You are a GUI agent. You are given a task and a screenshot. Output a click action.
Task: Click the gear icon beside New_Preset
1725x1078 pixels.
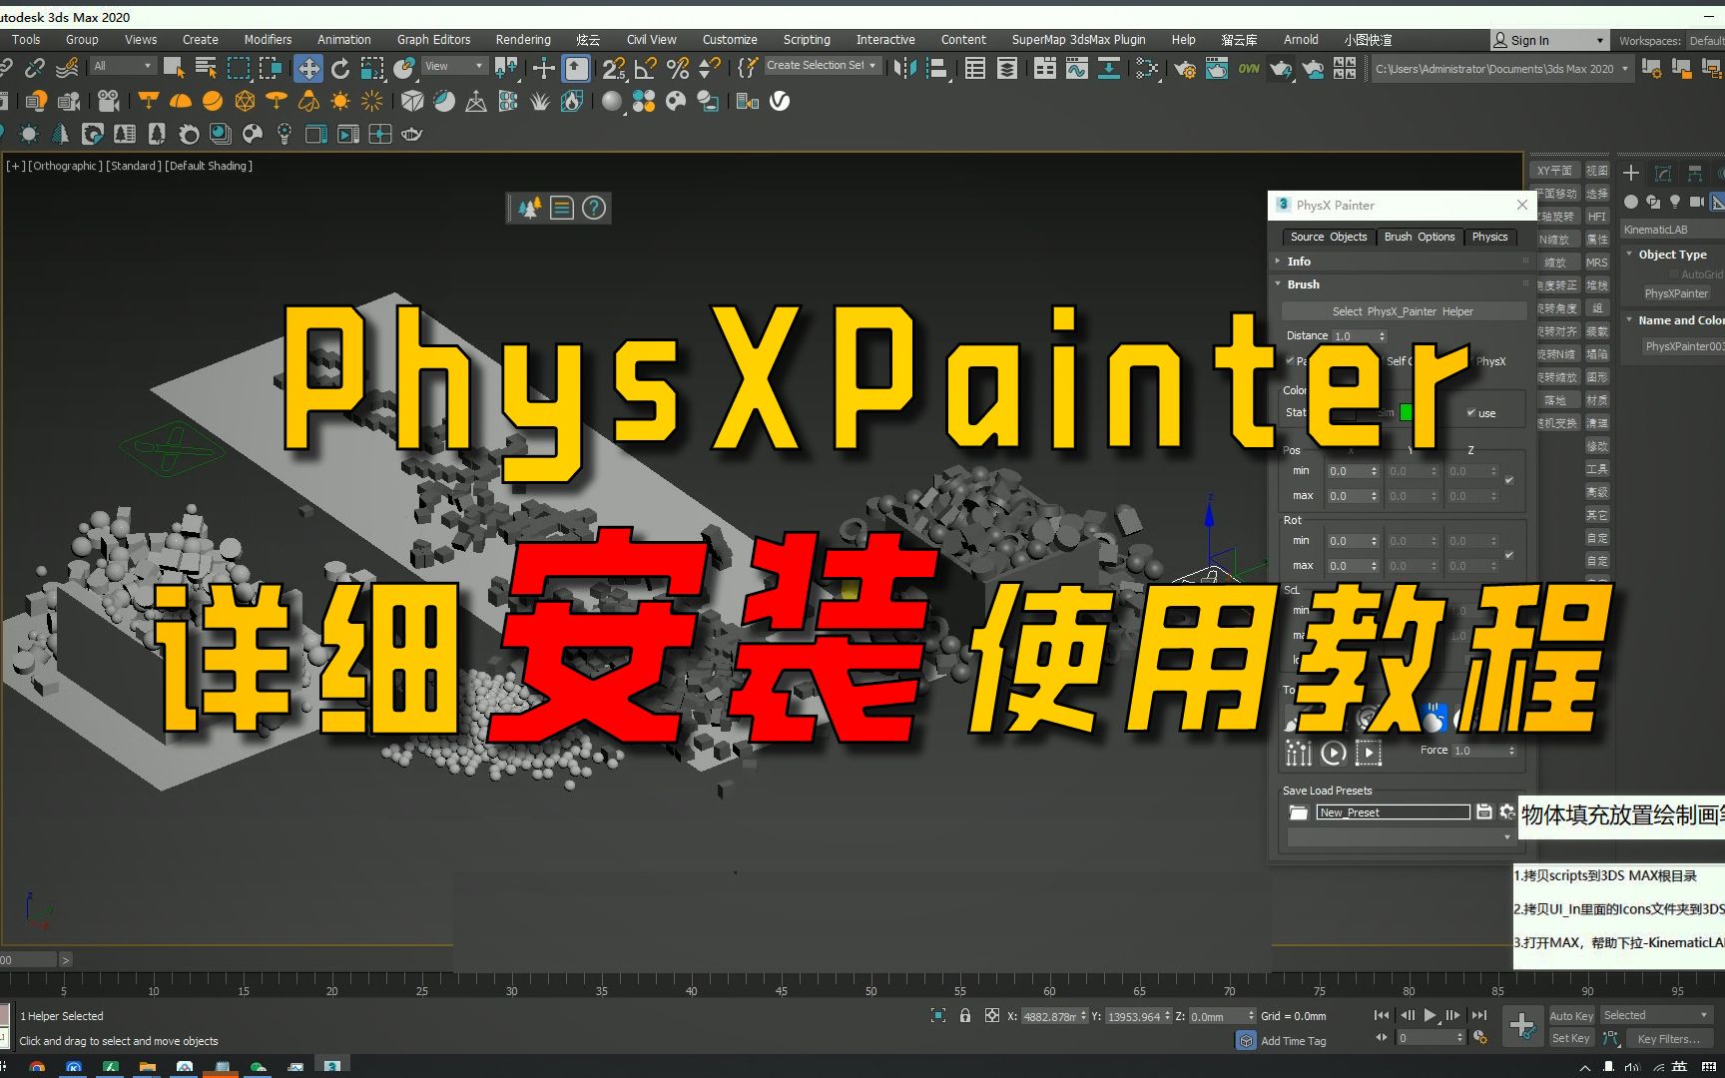coord(1507,811)
